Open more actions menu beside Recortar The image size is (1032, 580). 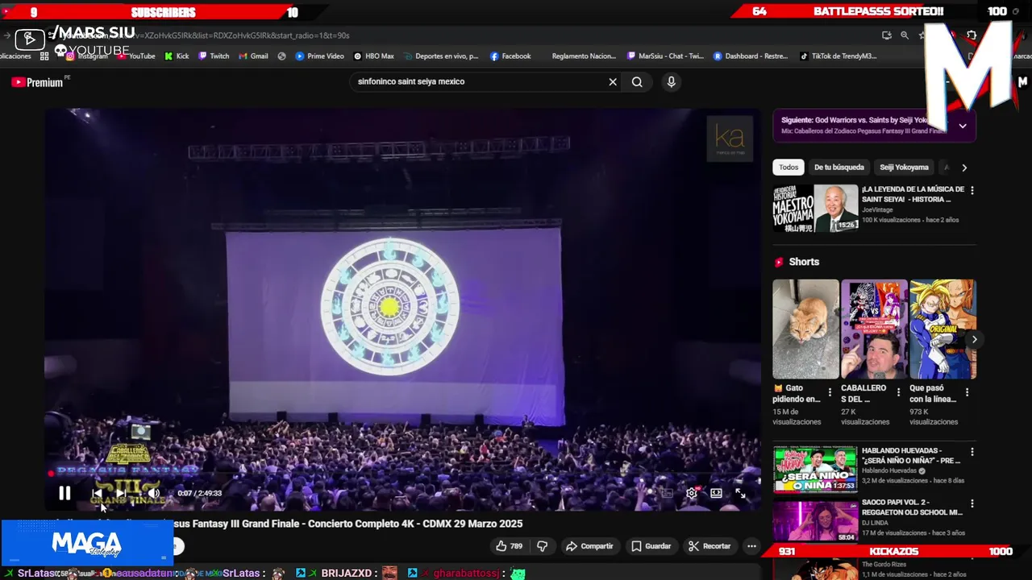pos(751,546)
